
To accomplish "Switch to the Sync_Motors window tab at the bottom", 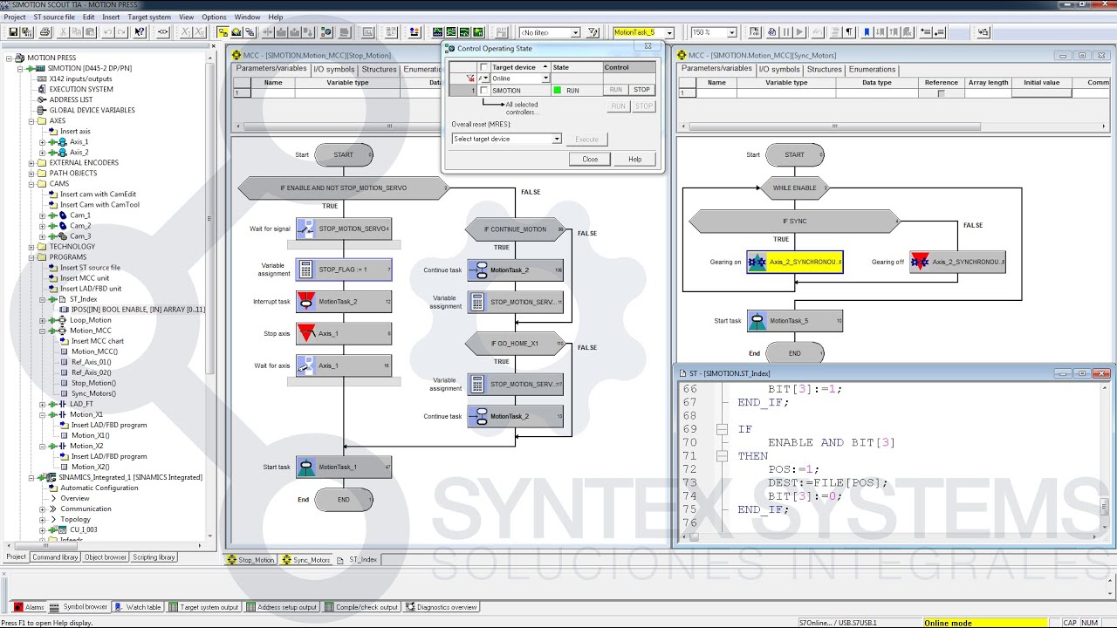I will click(x=306, y=559).
